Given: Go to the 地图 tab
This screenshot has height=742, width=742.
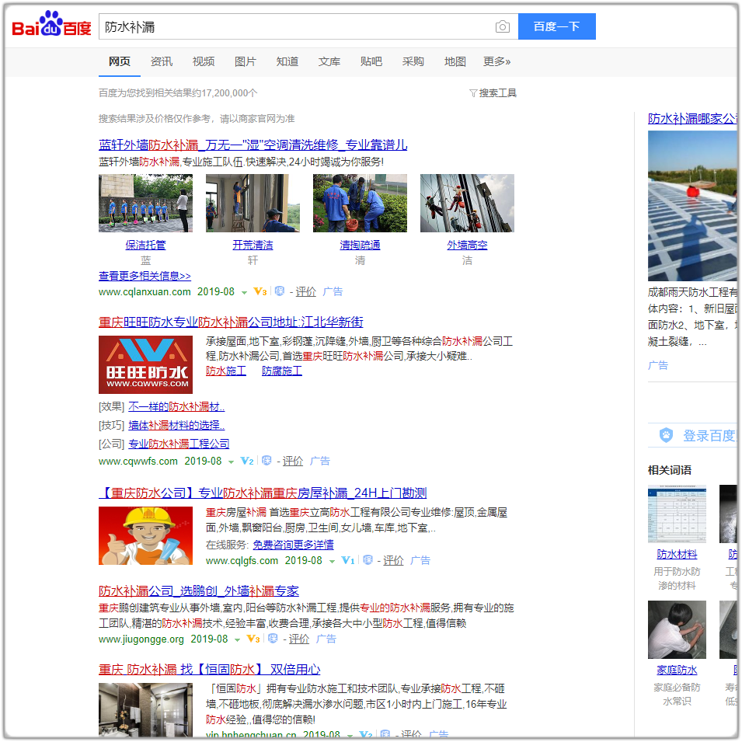Looking at the screenshot, I should [x=455, y=61].
